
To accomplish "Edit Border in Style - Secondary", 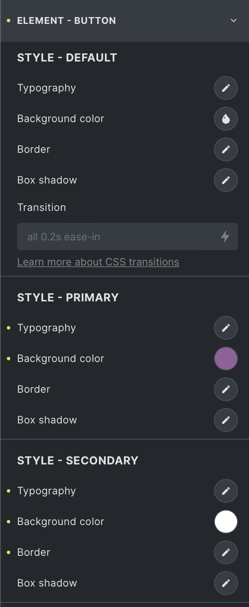I will click(x=226, y=552).
